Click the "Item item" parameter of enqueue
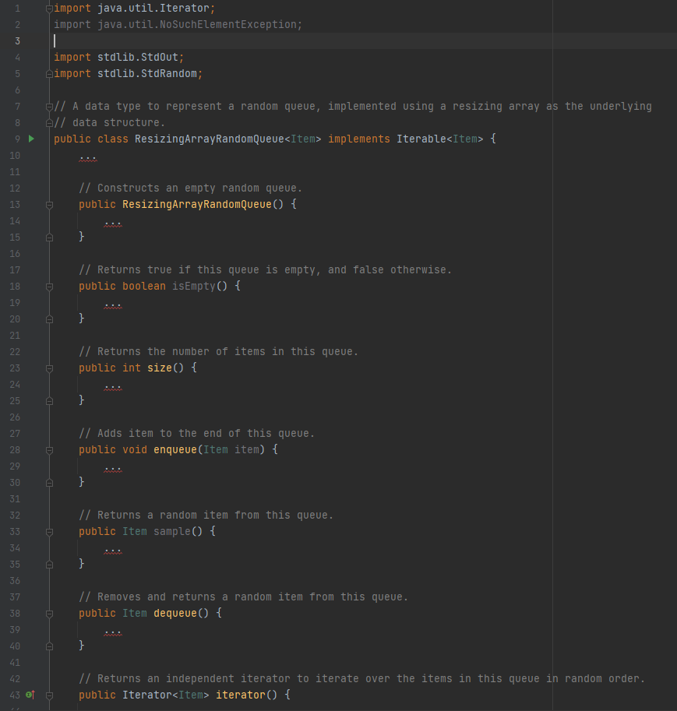 coord(231,449)
